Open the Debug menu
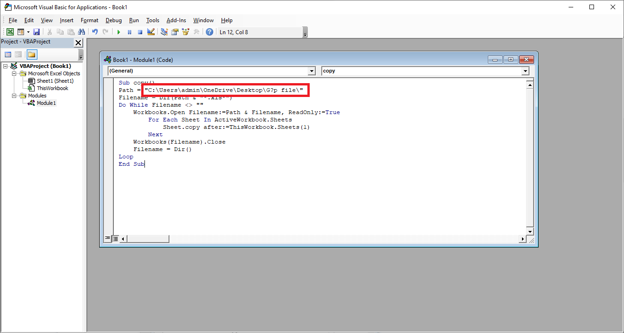The height and width of the screenshot is (333, 624). (114, 20)
